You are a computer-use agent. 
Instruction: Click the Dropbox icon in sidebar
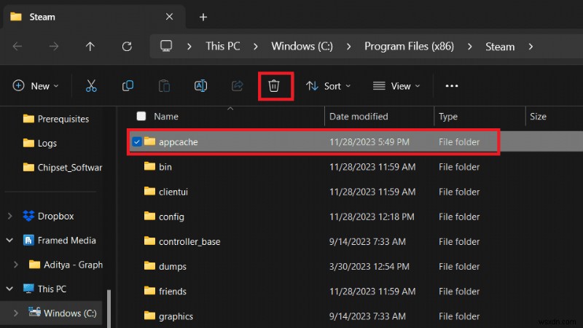[28, 216]
